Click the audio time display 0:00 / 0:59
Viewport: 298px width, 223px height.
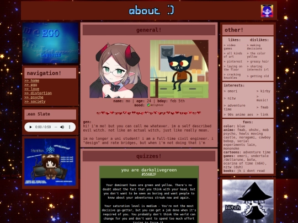[43, 127]
